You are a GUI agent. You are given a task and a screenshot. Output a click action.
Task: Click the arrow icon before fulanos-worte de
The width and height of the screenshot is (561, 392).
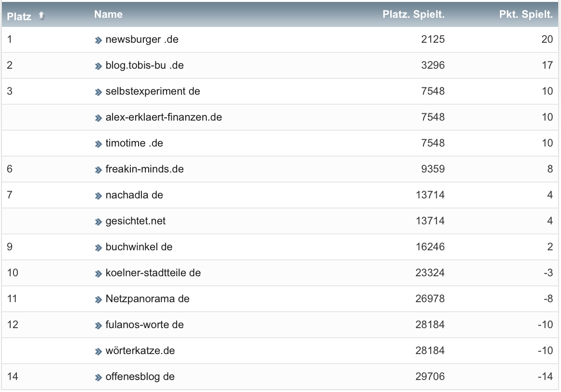click(98, 326)
